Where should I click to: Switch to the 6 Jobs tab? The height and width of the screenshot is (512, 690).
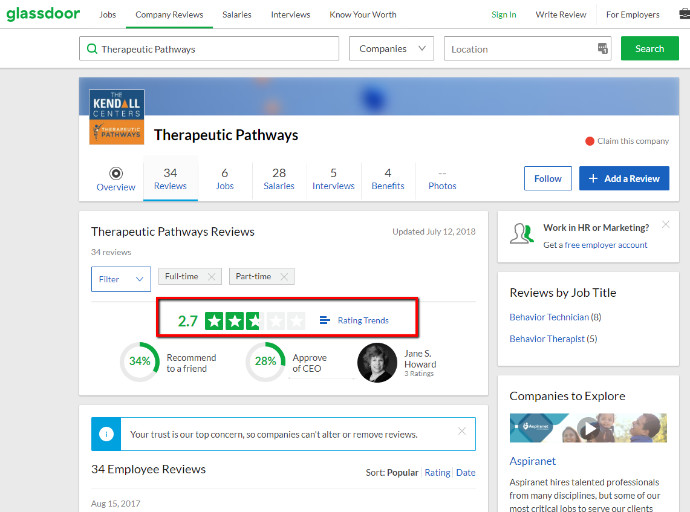[225, 178]
